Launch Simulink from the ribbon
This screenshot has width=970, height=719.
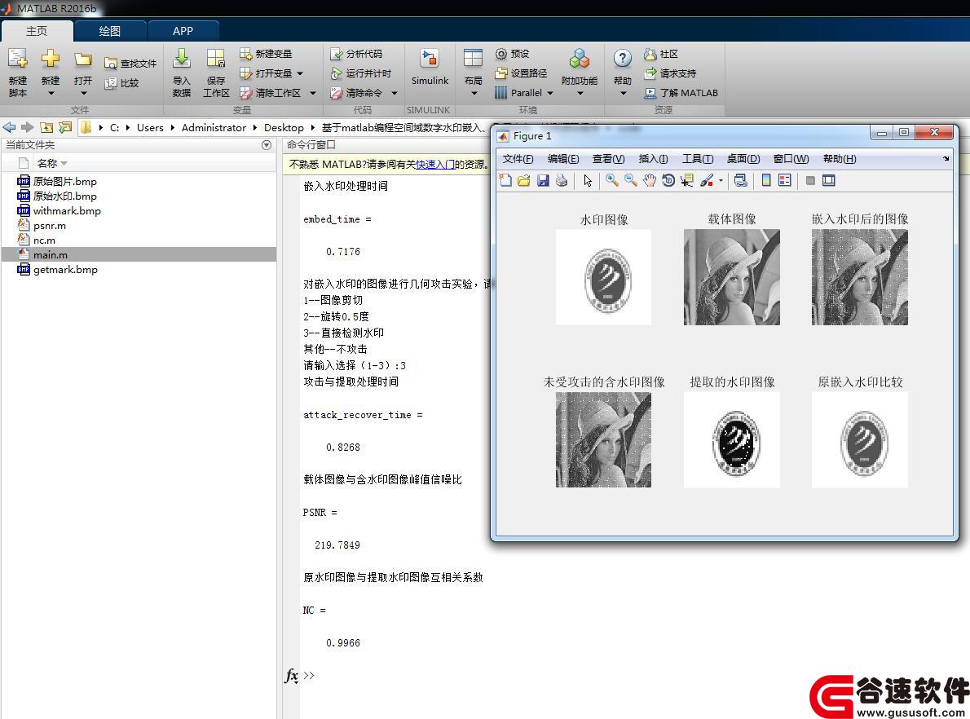point(430,67)
